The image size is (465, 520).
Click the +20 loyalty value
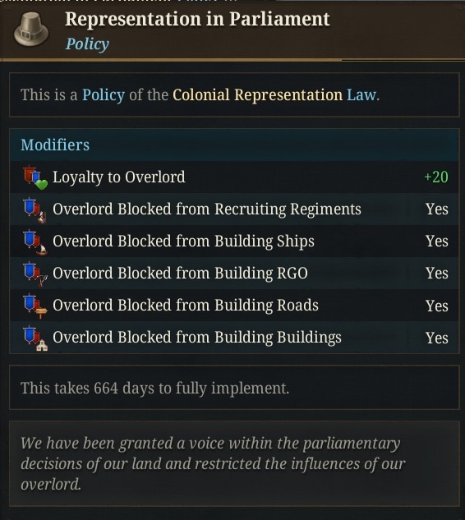click(x=436, y=177)
